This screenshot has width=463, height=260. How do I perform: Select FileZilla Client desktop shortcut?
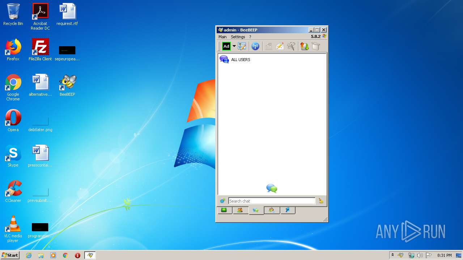[40, 50]
